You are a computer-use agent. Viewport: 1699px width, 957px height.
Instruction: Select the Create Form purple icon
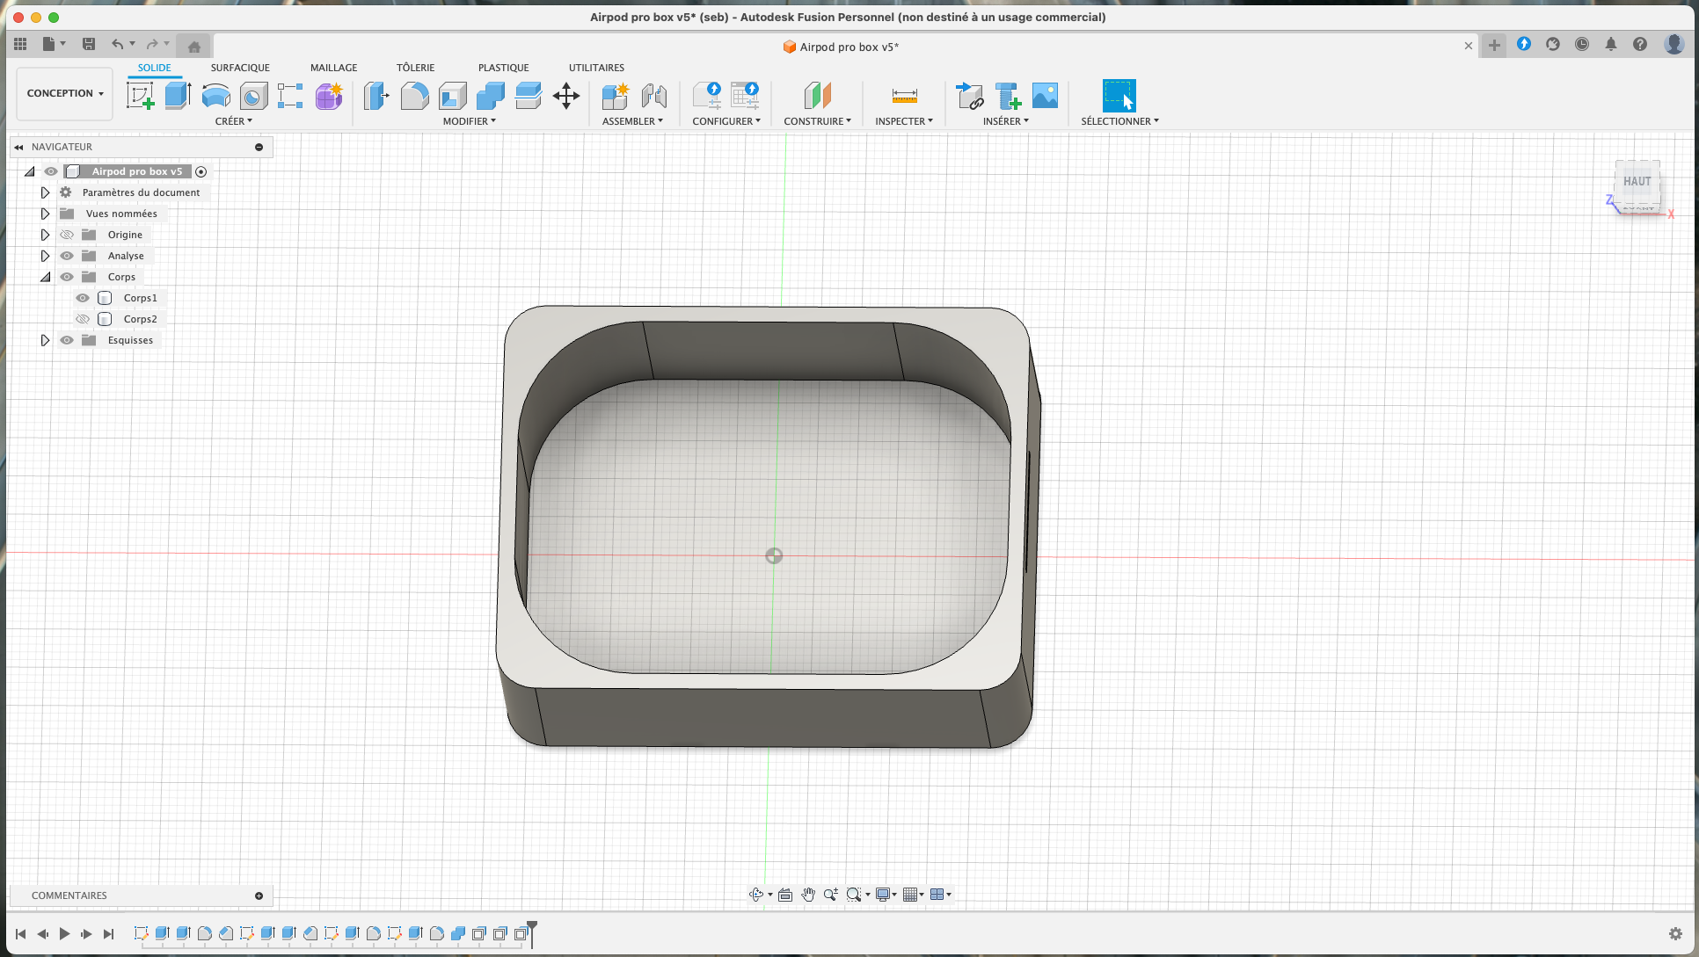tap(329, 96)
